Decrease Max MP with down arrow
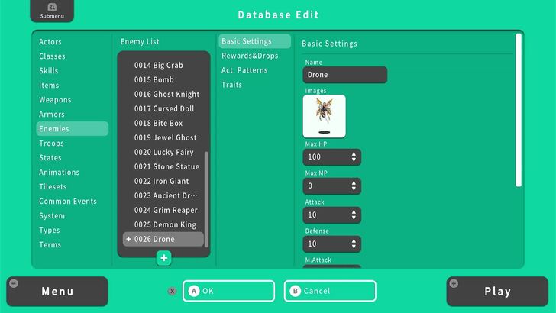The image size is (556, 313). [x=354, y=189]
